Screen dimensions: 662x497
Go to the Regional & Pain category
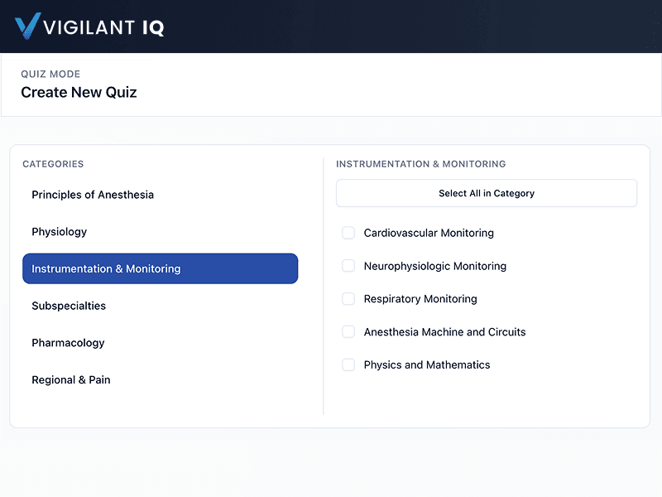pos(71,380)
